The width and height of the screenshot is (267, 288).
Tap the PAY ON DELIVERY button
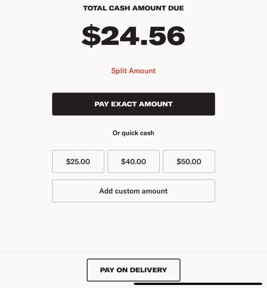(133, 270)
